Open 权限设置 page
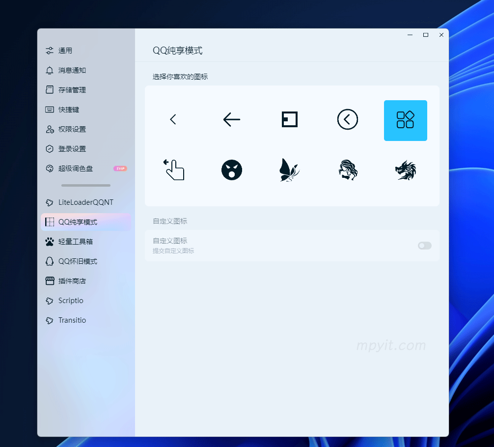This screenshot has height=447, width=494. tap(86, 129)
